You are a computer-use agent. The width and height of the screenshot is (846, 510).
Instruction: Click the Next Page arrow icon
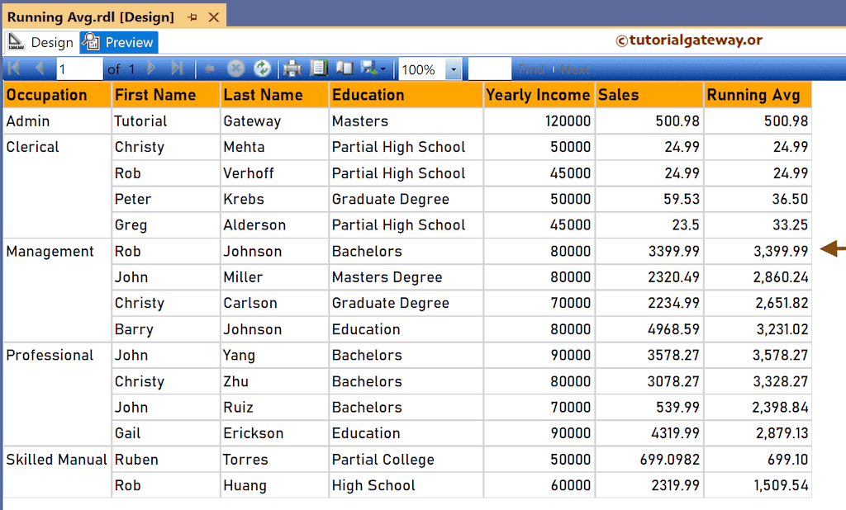pyautogui.click(x=150, y=69)
